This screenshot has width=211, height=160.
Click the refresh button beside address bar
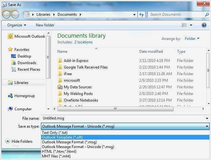tap(142, 14)
